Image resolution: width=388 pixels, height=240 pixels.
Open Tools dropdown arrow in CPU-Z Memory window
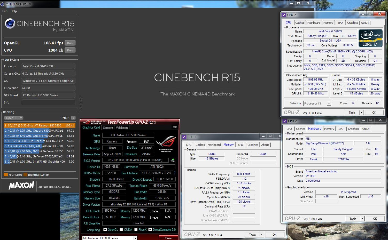262,235
